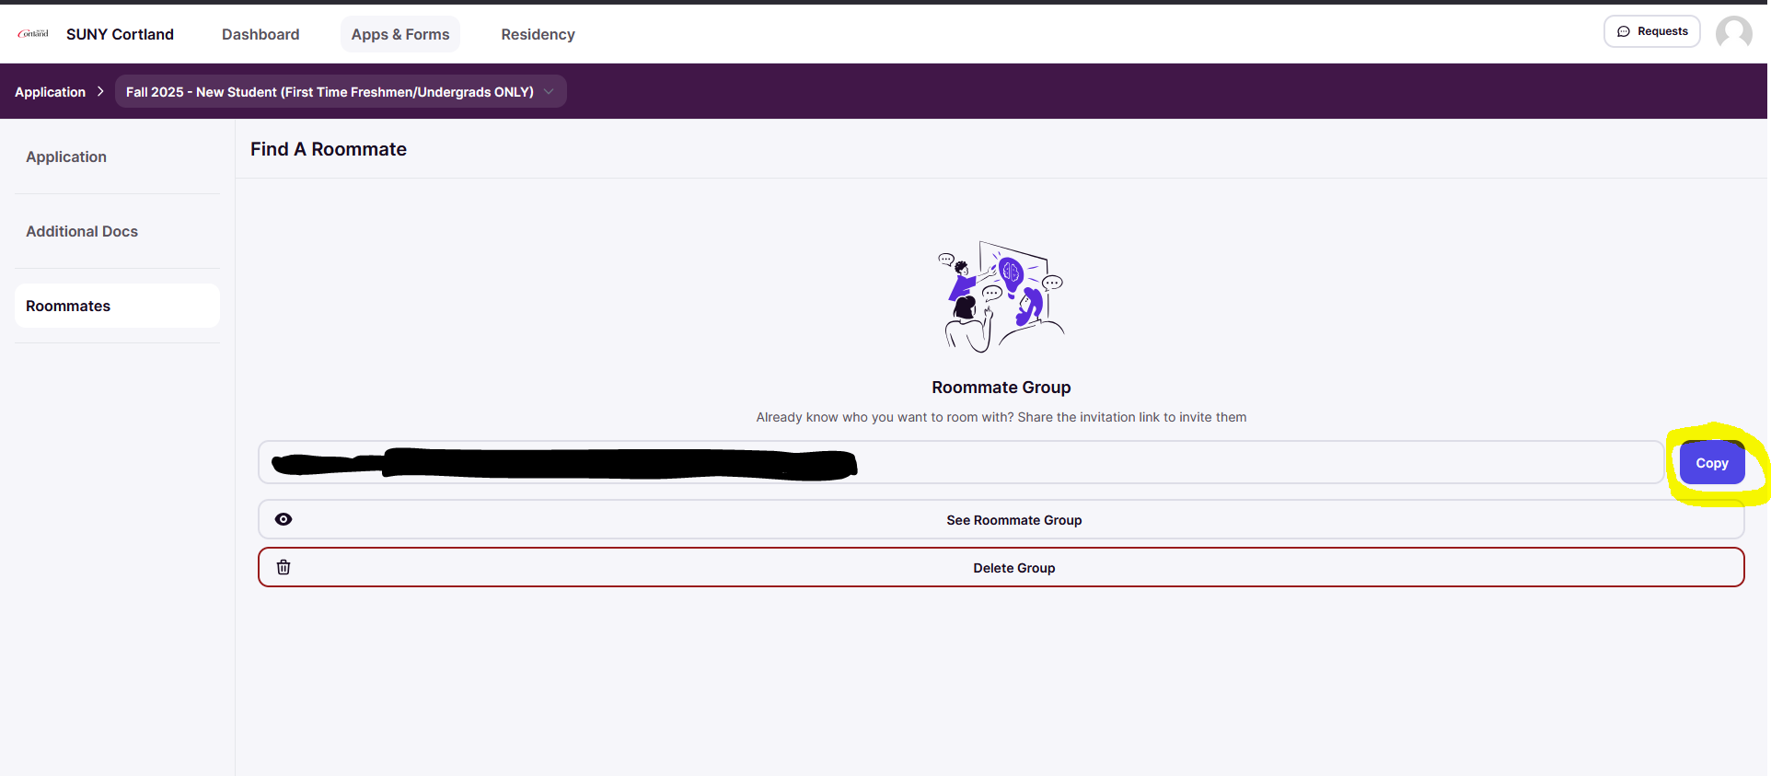The width and height of the screenshot is (1771, 776).
Task: Navigate to the Residency menu item
Action: (x=538, y=34)
